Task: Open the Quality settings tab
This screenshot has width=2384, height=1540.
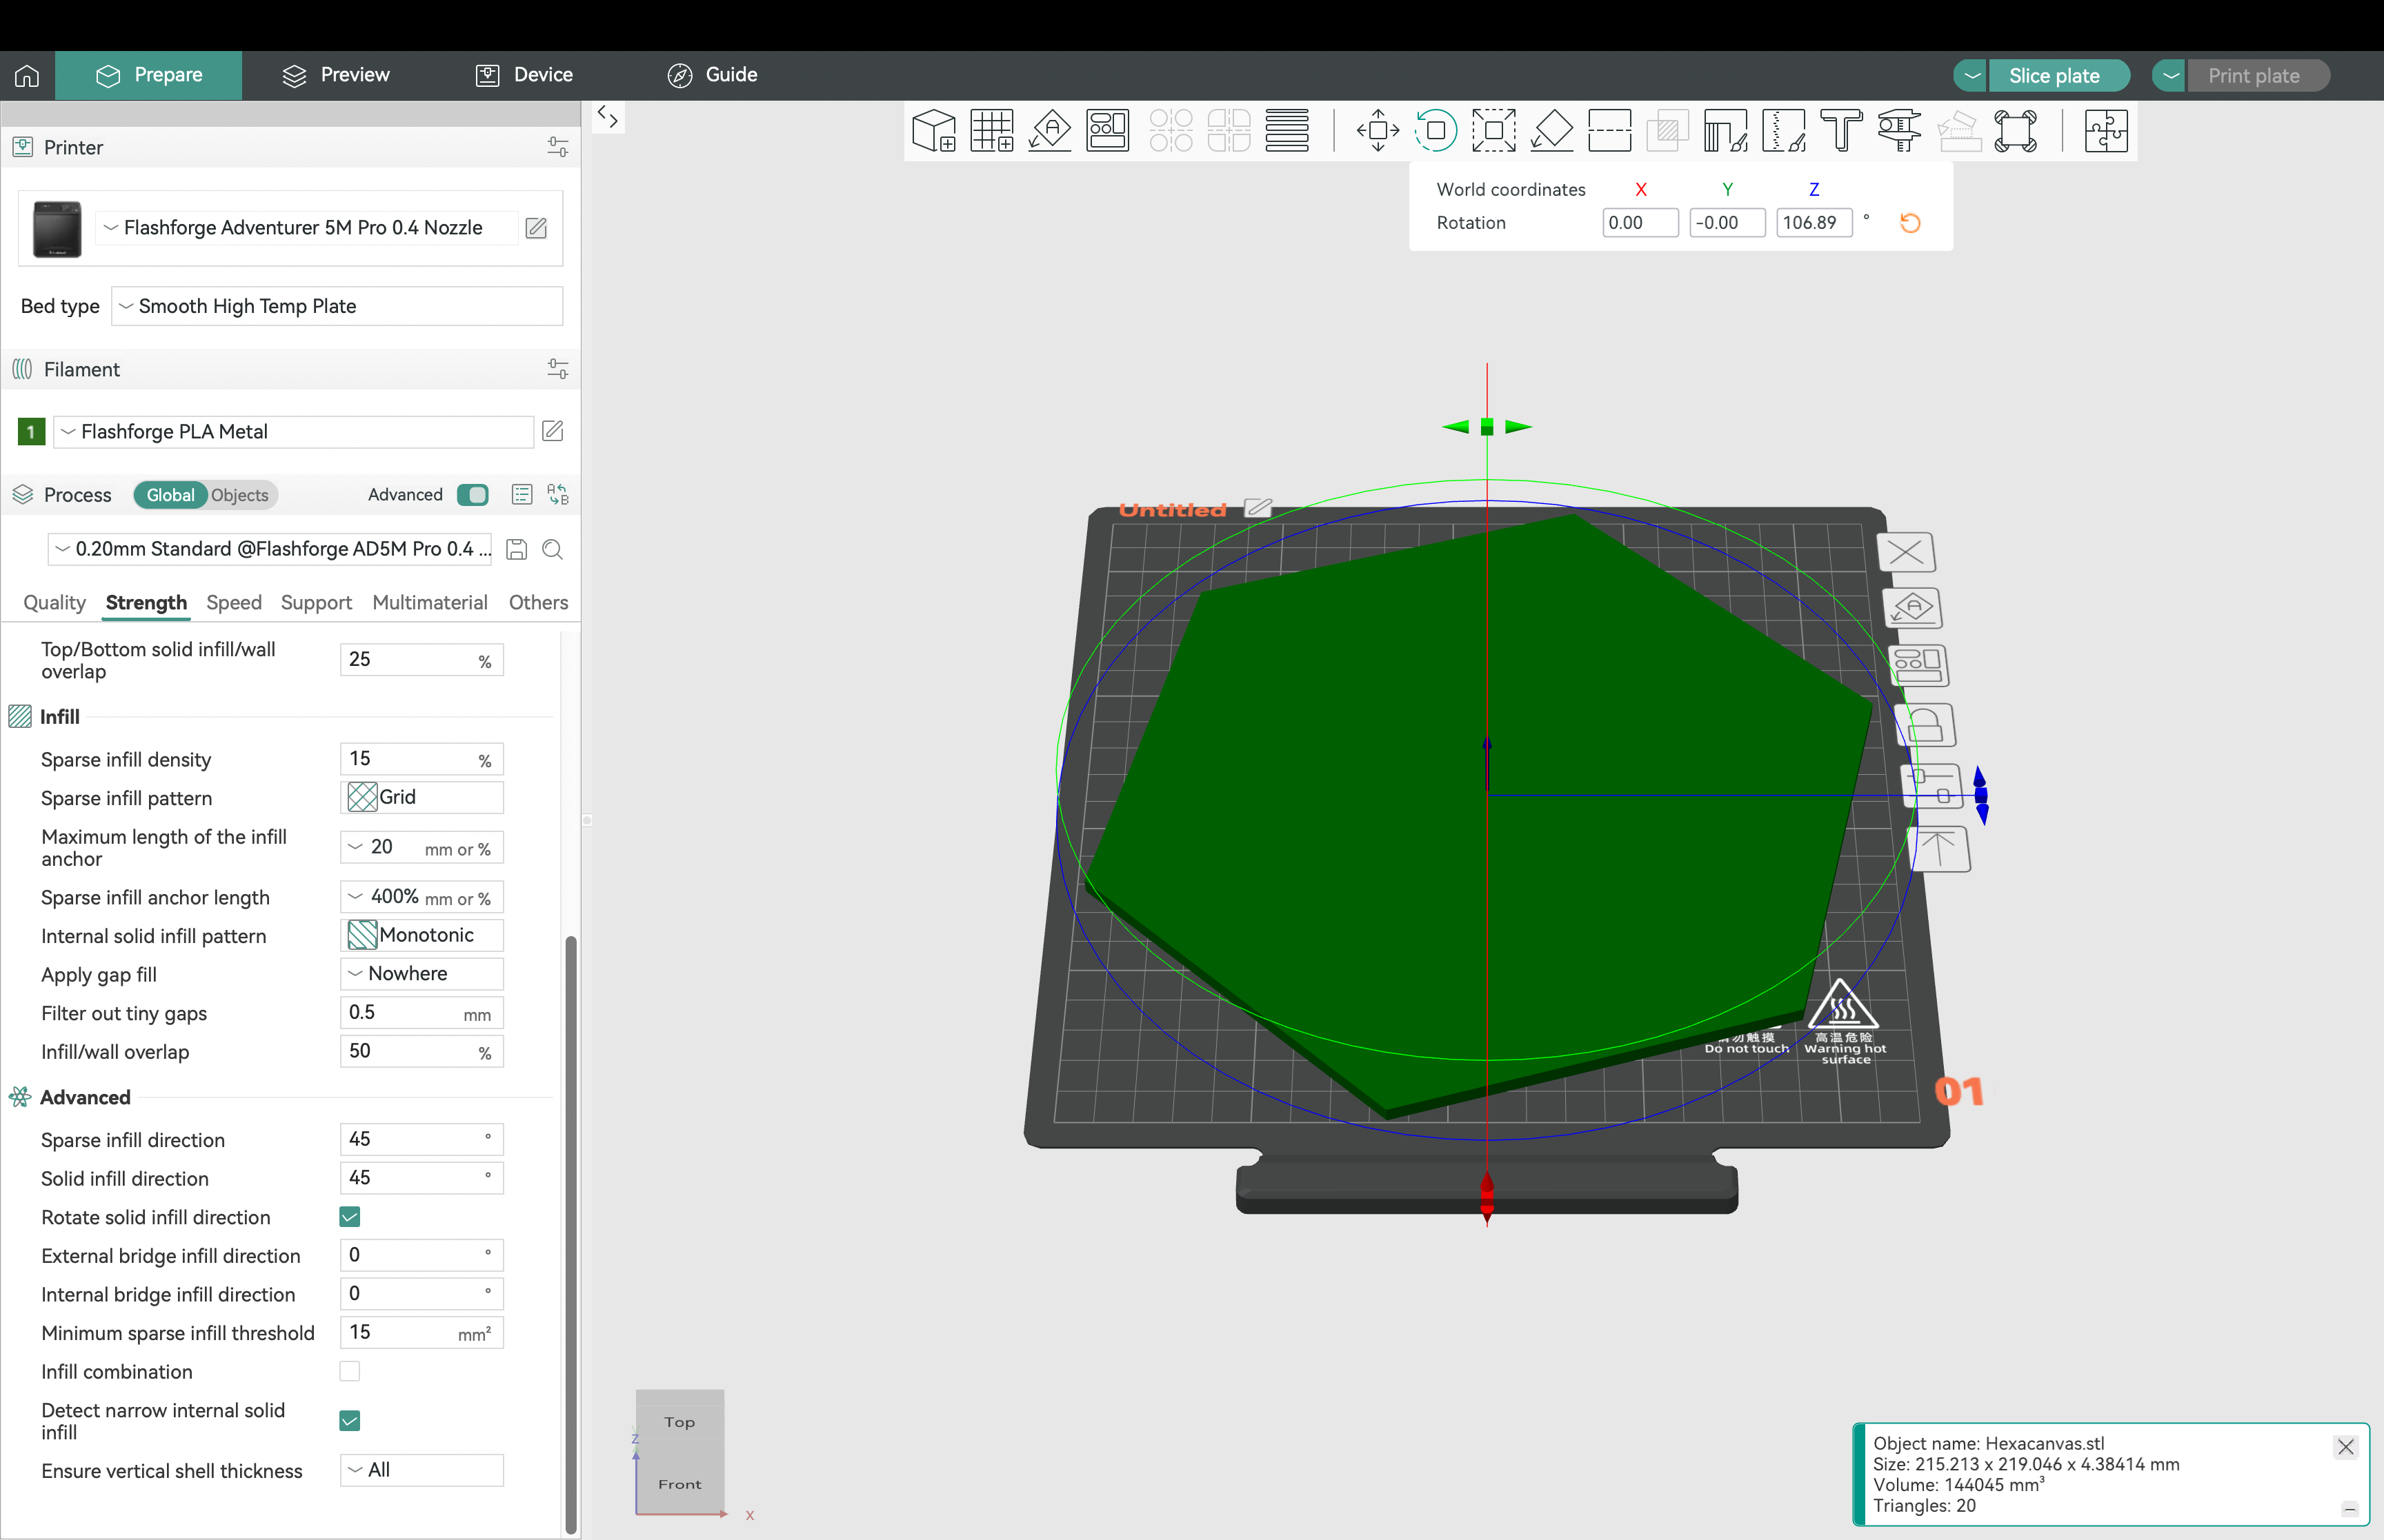Action: [x=54, y=602]
